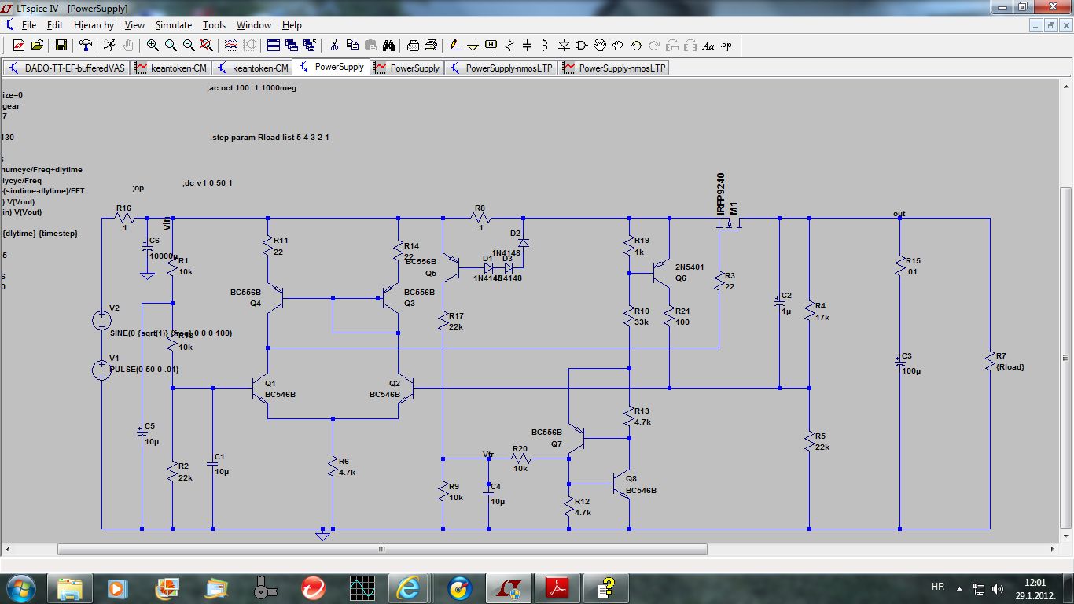
Task: Select the Zoom Out magnifier tool
Action: pos(189,46)
